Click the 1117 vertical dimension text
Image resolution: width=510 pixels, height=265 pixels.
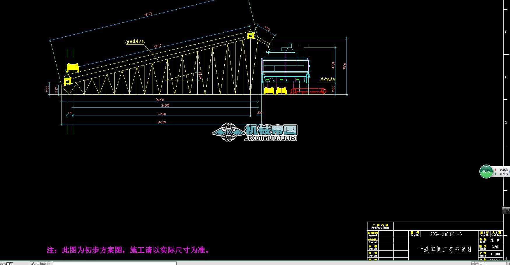coord(57,91)
